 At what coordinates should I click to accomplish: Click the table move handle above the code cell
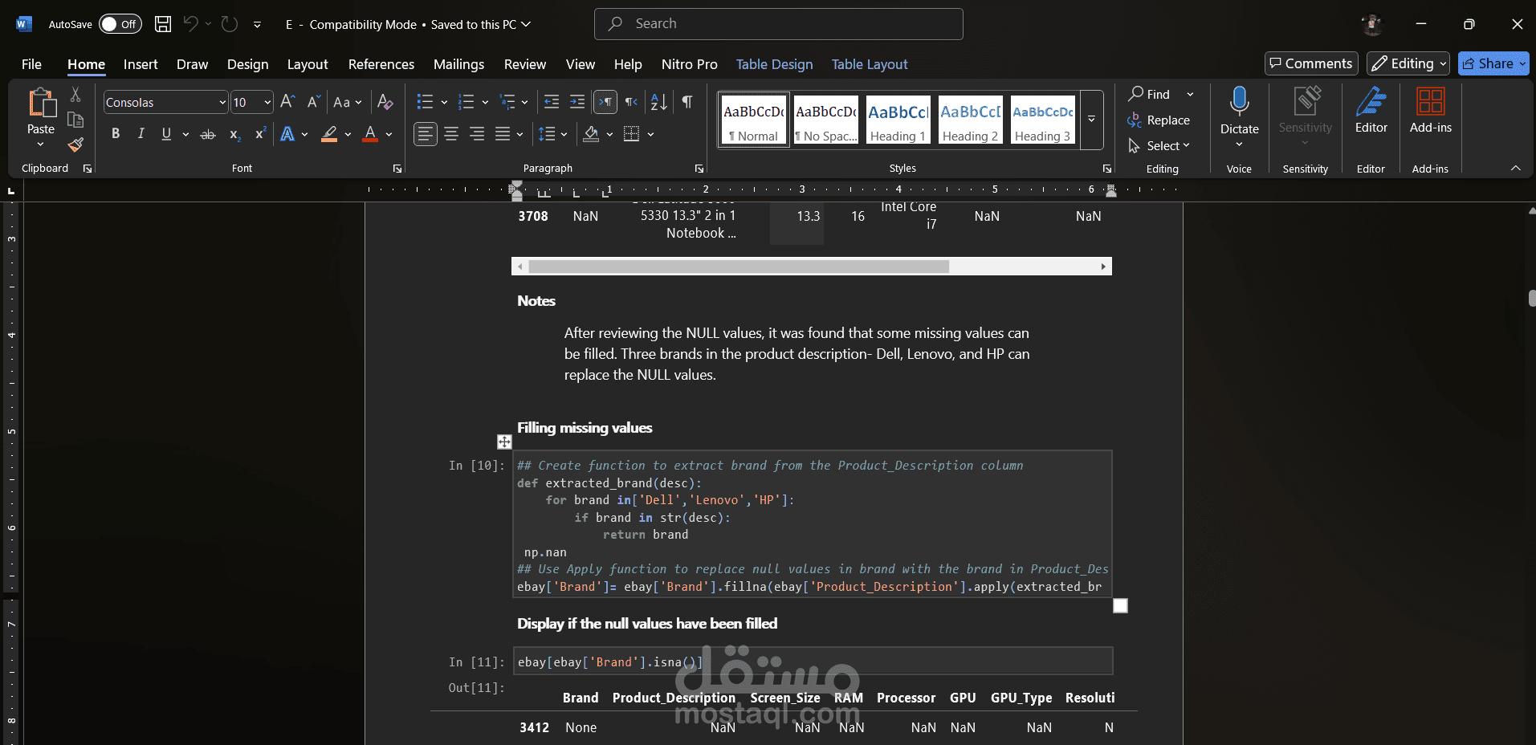(504, 442)
